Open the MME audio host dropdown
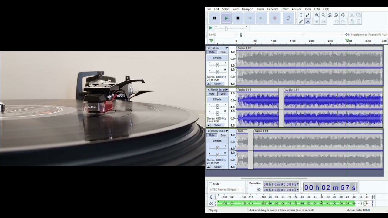Viewport: 388px width, 218px height. (x=222, y=35)
